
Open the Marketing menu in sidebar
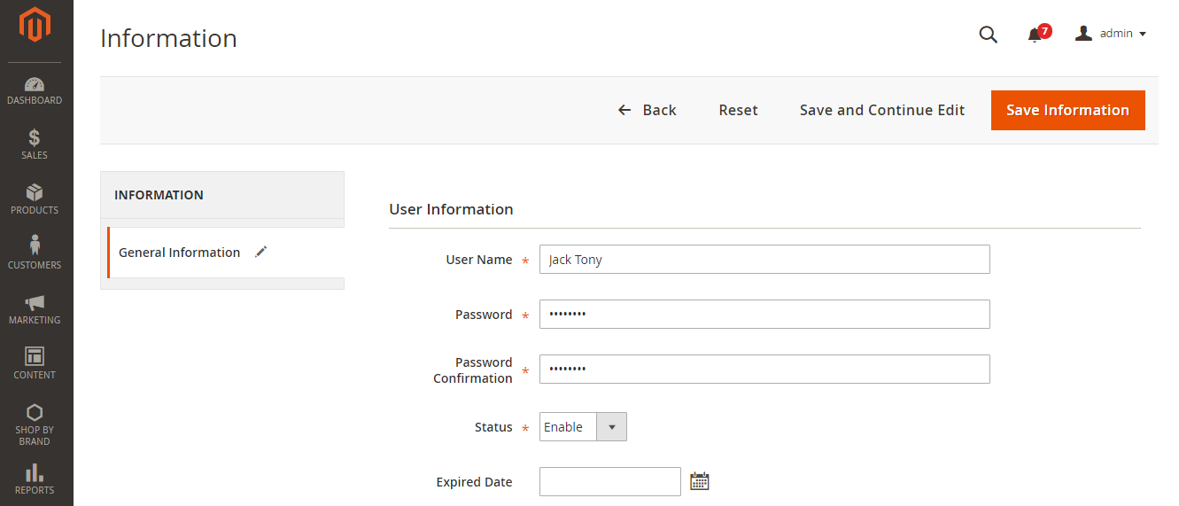35,309
